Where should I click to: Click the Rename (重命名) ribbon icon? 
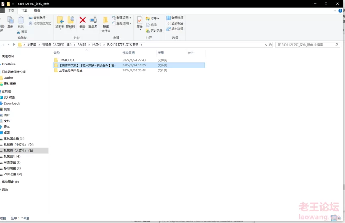coord(93,21)
